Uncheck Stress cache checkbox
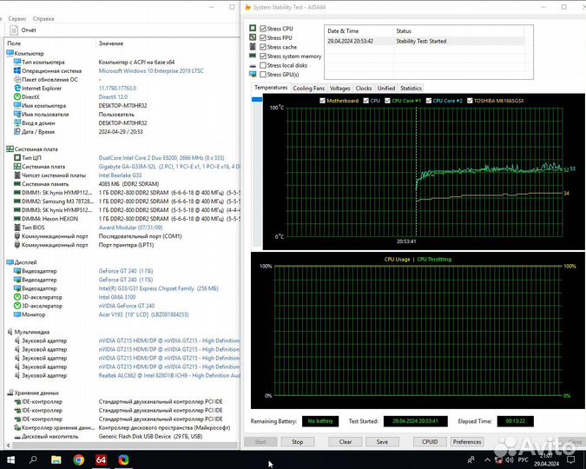Screen dimensions: 586x469 tap(263, 47)
